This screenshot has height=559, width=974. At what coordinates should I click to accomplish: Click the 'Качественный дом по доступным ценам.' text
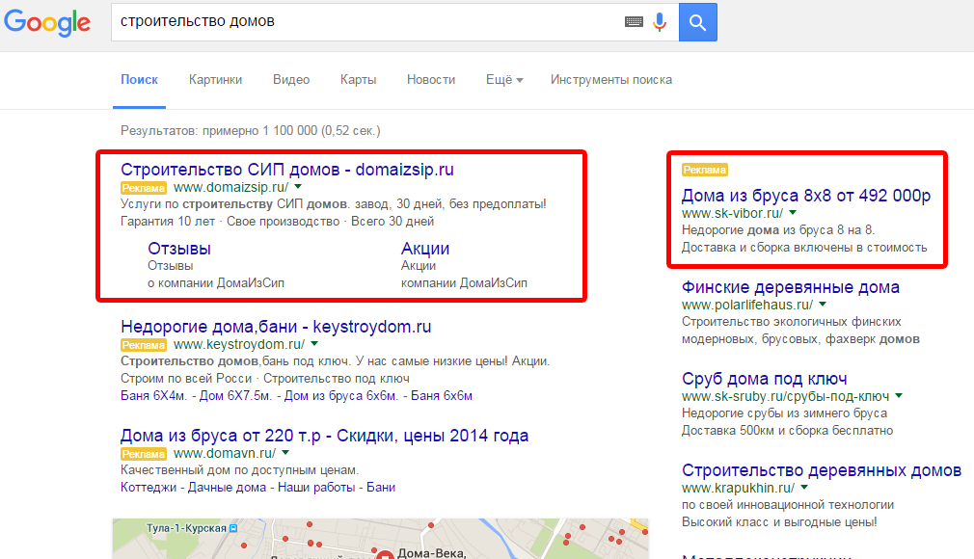coord(240,470)
